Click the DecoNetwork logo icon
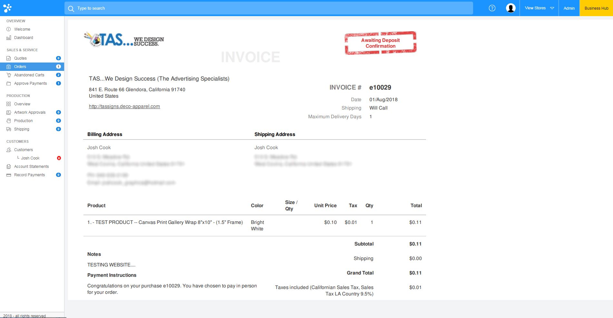 pyautogui.click(x=7, y=8)
